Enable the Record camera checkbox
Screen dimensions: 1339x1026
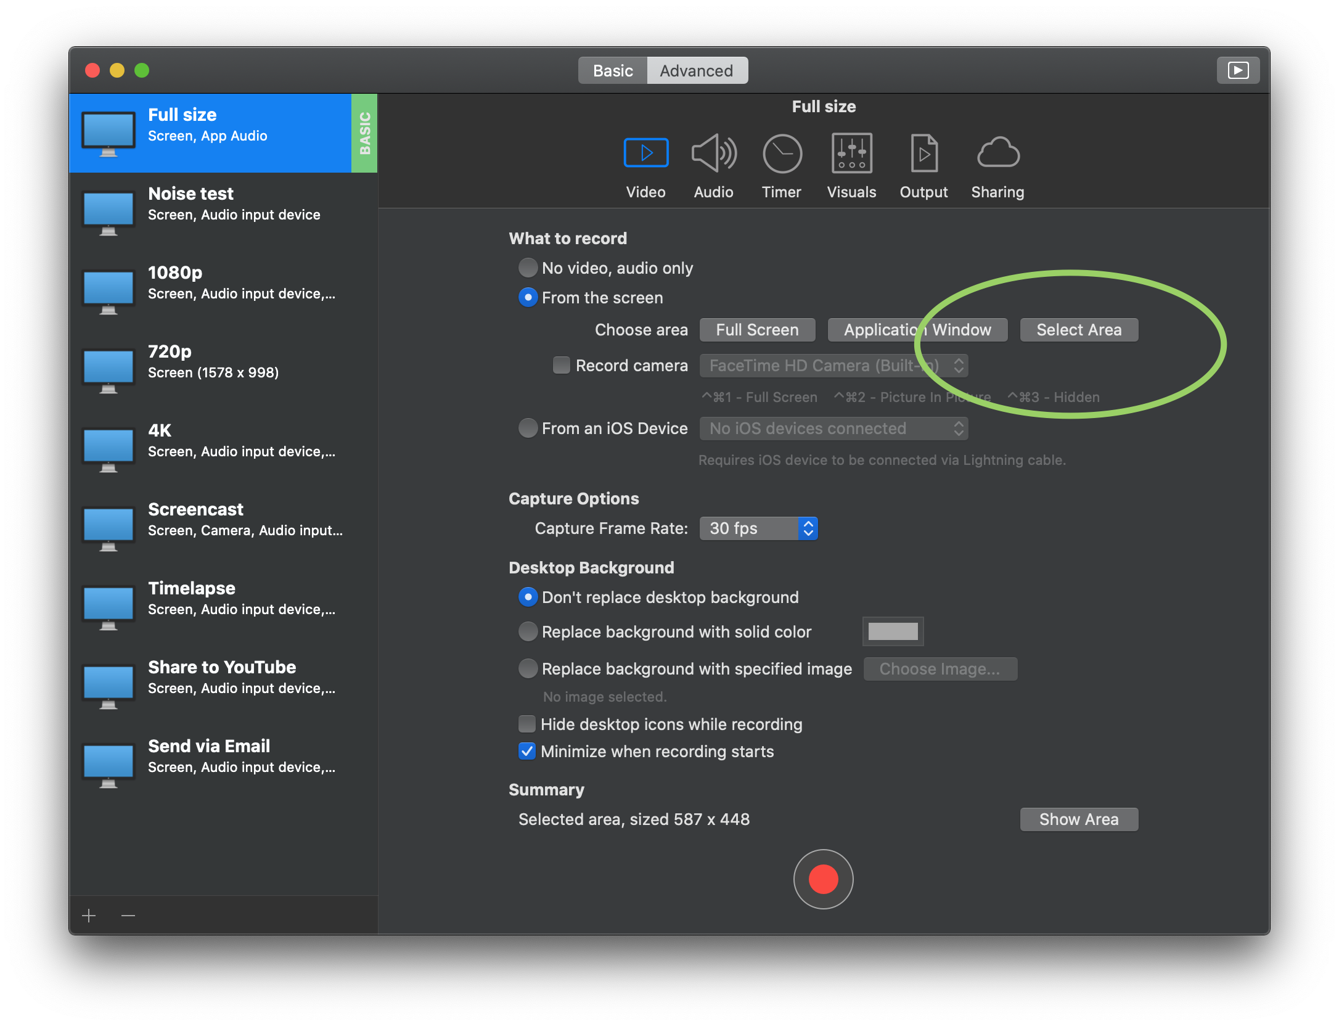point(561,366)
